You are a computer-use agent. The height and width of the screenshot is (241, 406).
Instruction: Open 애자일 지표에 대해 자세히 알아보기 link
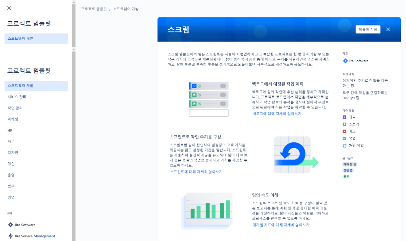tap(281, 225)
